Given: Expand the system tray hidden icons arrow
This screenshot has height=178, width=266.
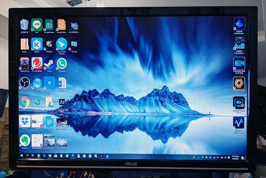Looking at the screenshot, I should tap(199, 157).
